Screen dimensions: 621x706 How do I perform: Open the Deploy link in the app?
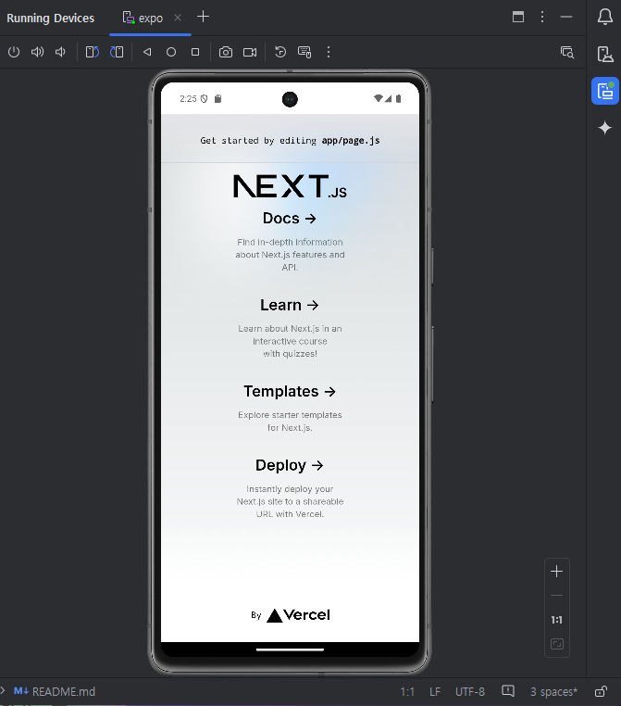tap(290, 465)
